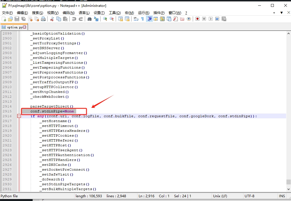Redo the edit via toolbar arrow

[x=81, y=19]
